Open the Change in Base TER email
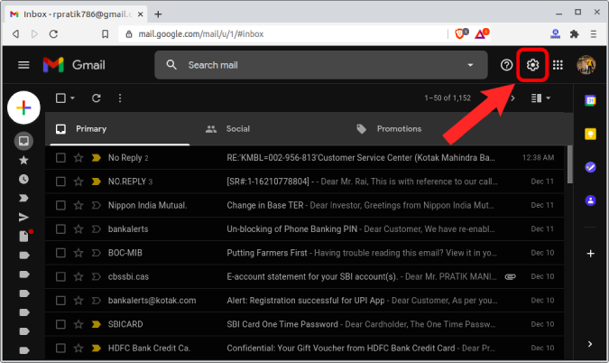Image resolution: width=609 pixels, height=363 pixels. click(305, 205)
